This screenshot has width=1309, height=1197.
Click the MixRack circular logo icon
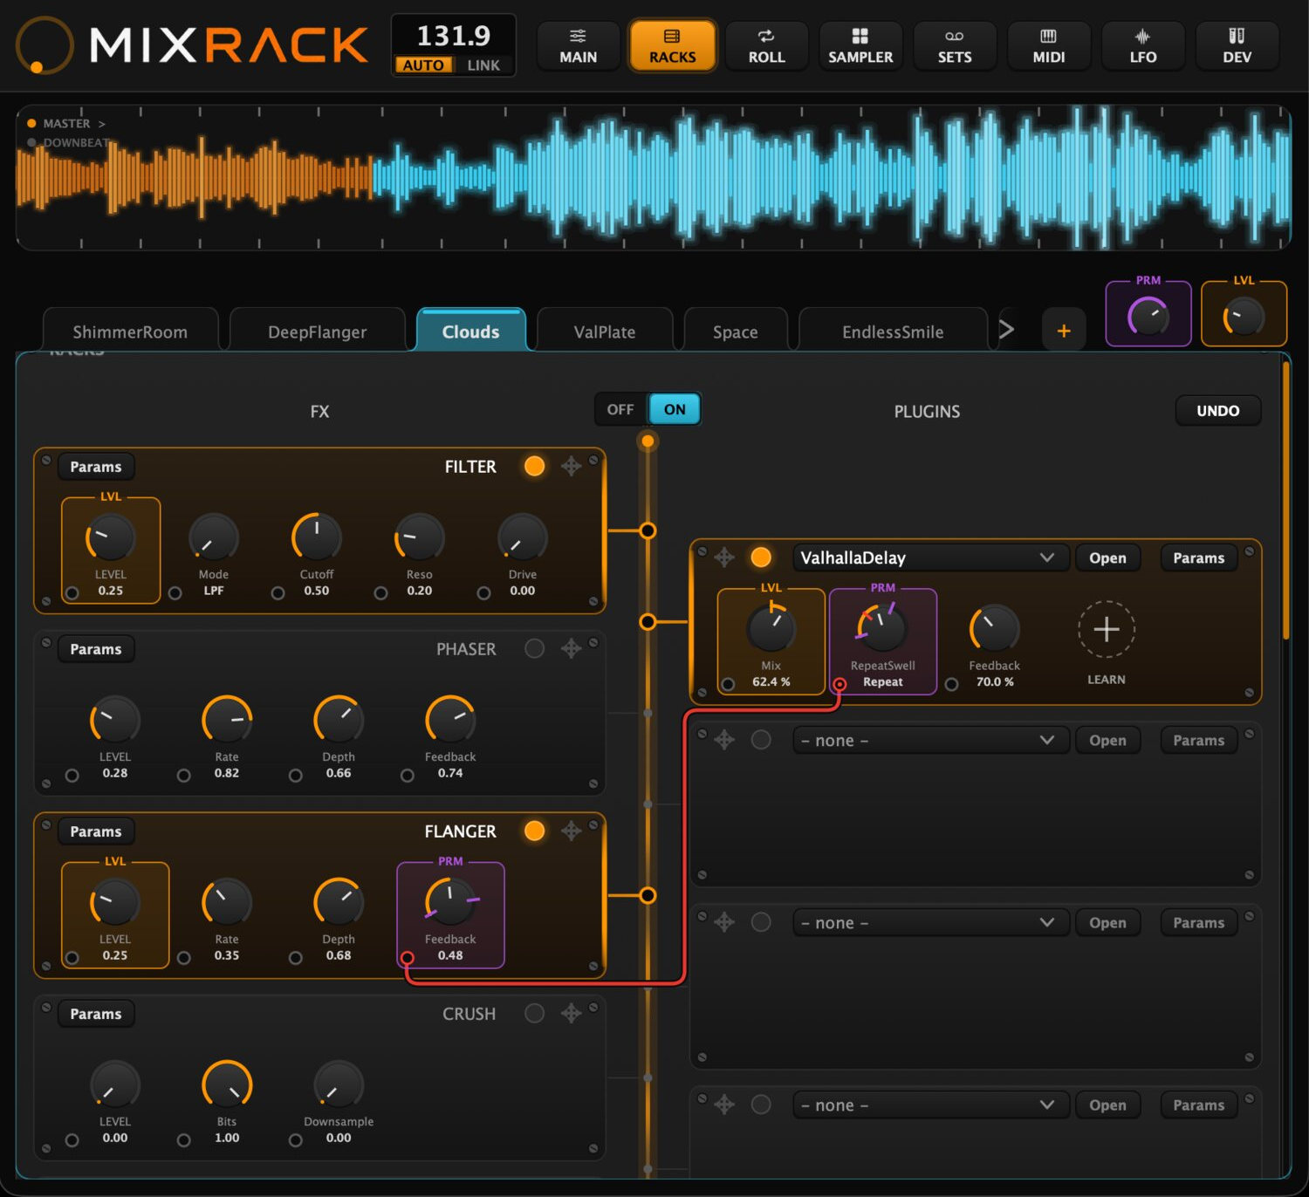pyautogui.click(x=44, y=45)
